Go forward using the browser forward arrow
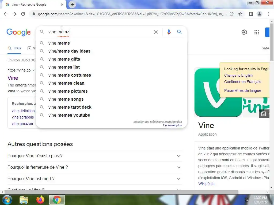The height and width of the screenshot is (205, 274). tap(14, 14)
